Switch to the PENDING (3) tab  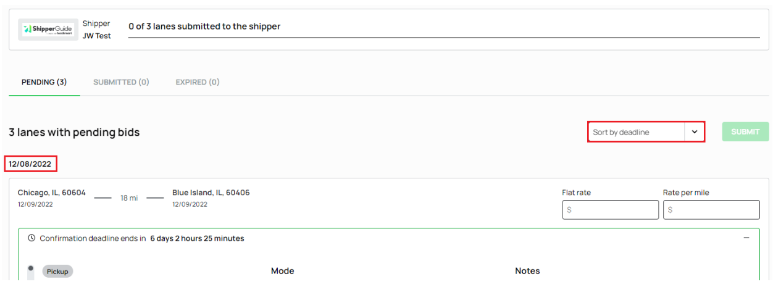pyautogui.click(x=44, y=82)
